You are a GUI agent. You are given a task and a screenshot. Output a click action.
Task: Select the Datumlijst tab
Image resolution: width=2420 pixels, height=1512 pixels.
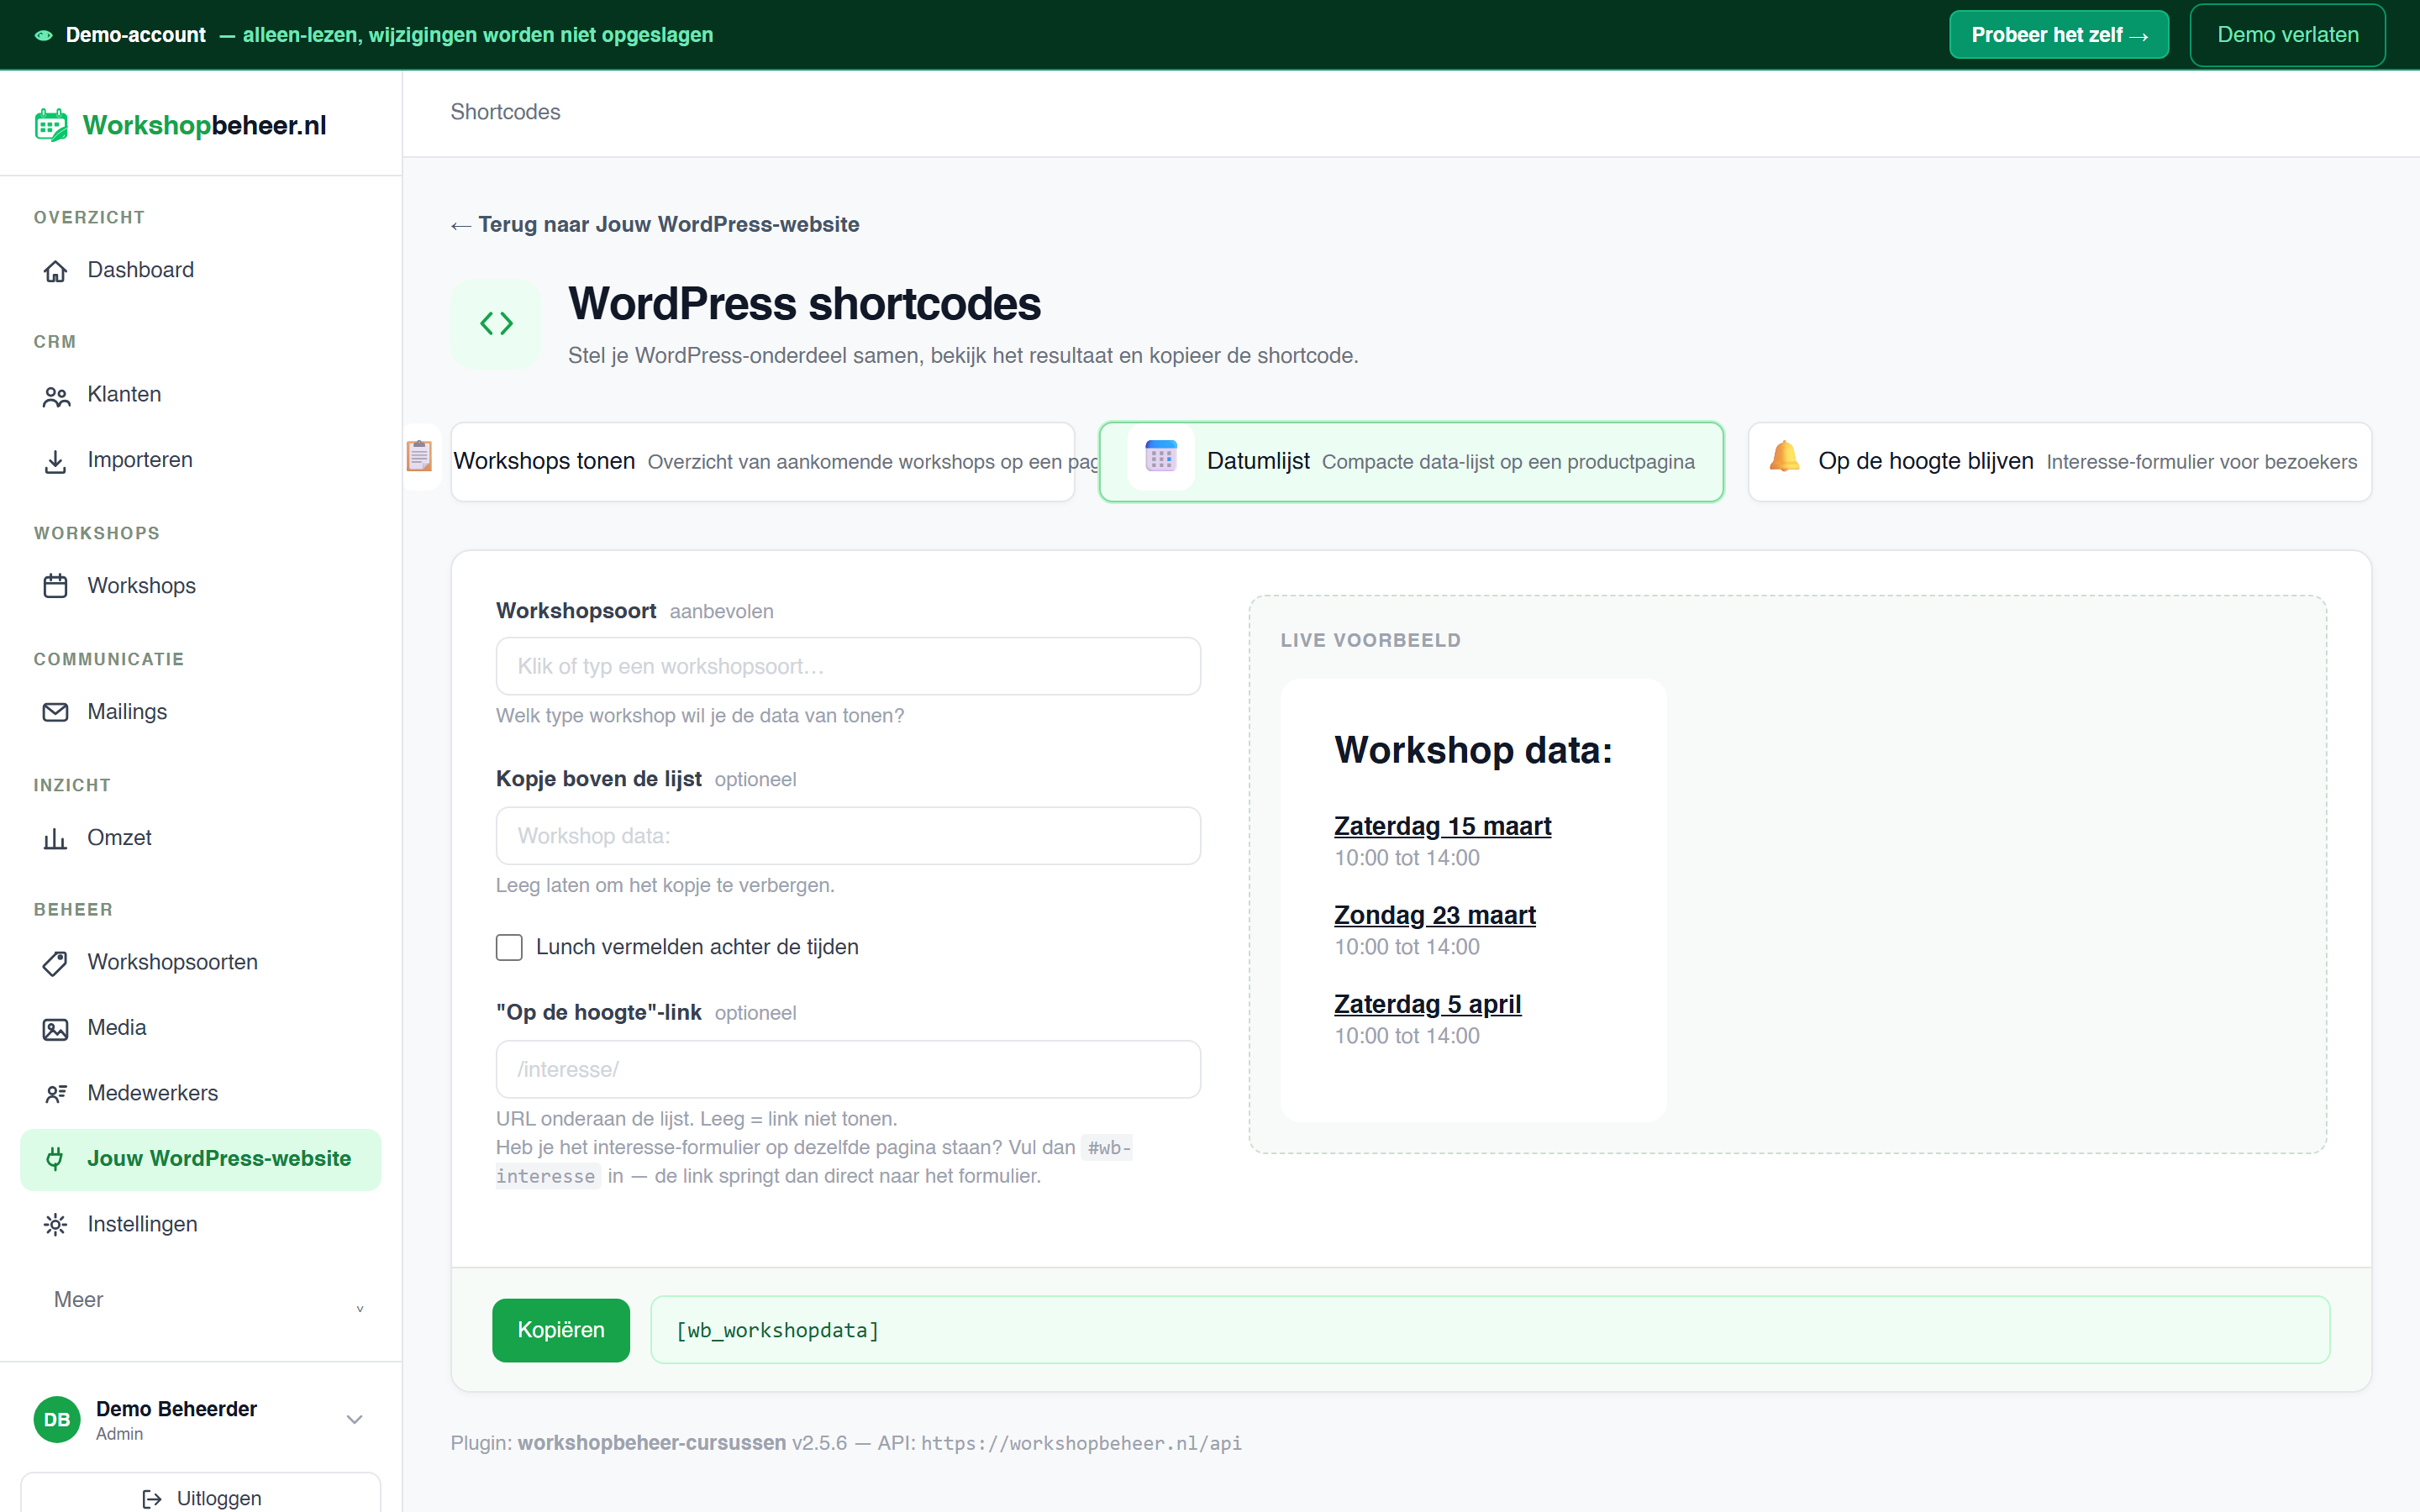[x=1411, y=462]
